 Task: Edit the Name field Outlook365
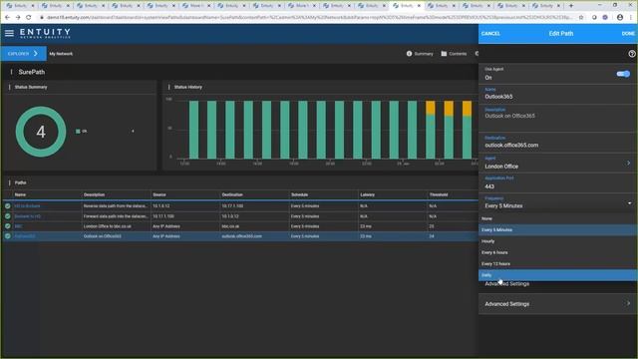click(557, 94)
